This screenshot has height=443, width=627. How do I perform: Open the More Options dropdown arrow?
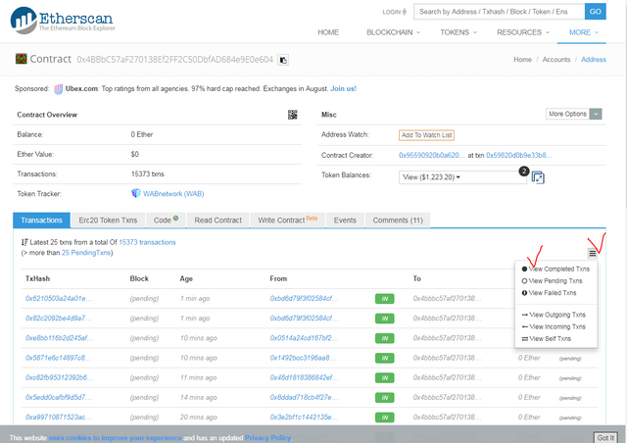(596, 114)
